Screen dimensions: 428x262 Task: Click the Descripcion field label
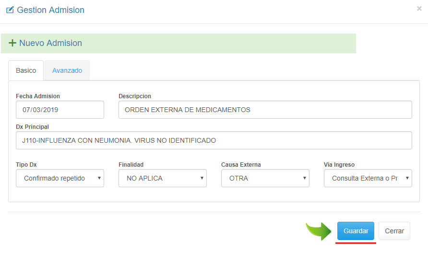coord(135,96)
